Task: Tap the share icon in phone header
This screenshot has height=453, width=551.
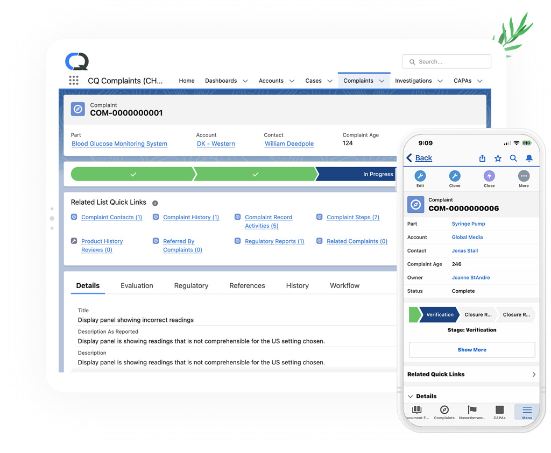Action: coord(482,158)
